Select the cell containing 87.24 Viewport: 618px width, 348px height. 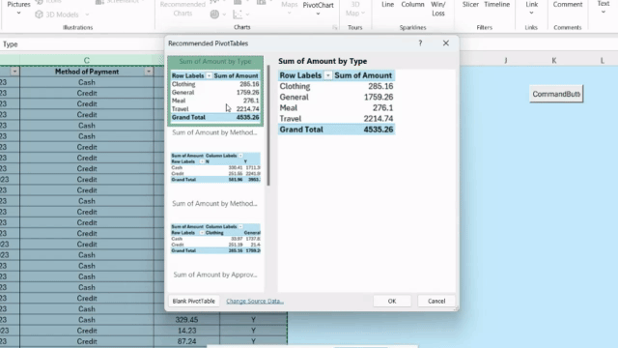(186, 341)
